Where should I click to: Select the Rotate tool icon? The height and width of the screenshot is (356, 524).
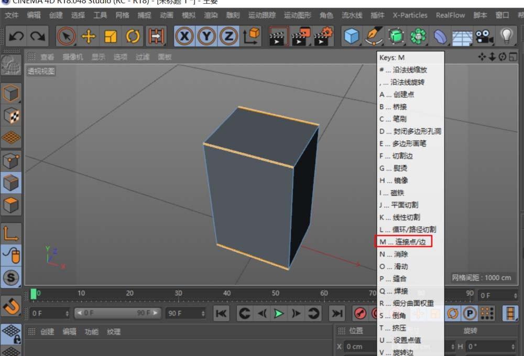tap(132, 36)
